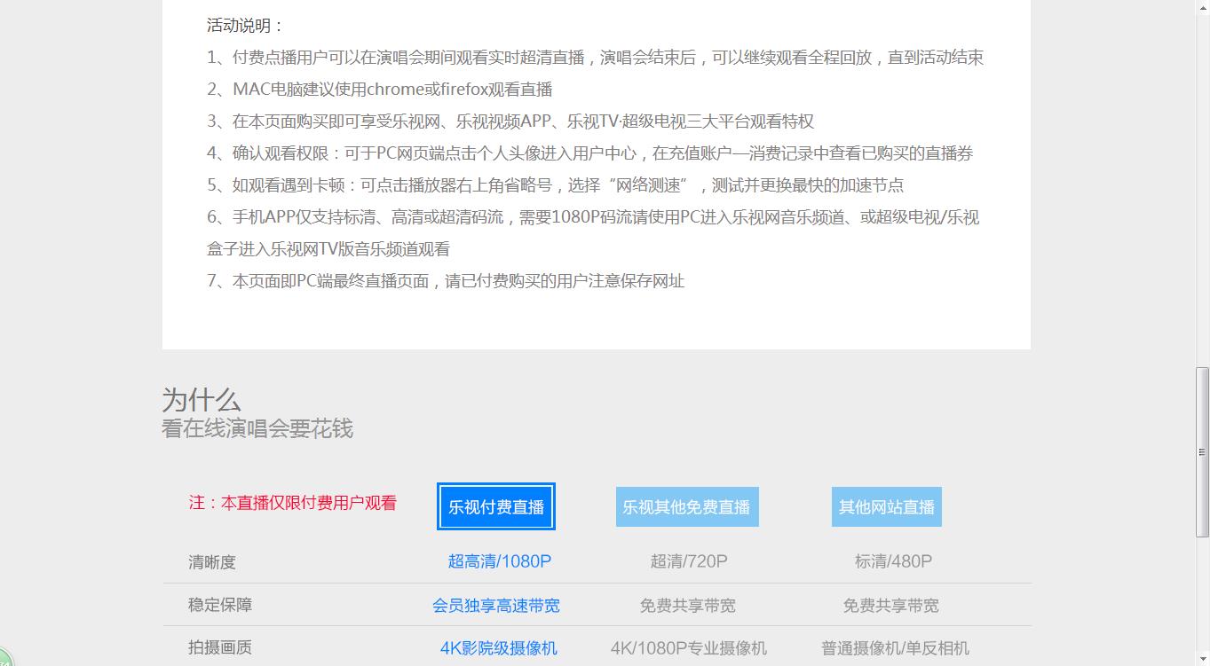Image resolution: width=1210 pixels, height=666 pixels.
Task: Click the 看在线演唱会要花钱 subheading
Action: coord(257,429)
